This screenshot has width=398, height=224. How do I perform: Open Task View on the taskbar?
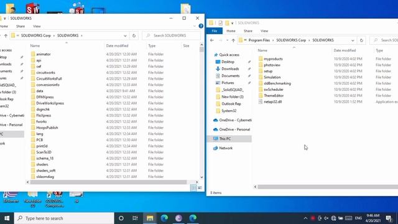pos(135,218)
